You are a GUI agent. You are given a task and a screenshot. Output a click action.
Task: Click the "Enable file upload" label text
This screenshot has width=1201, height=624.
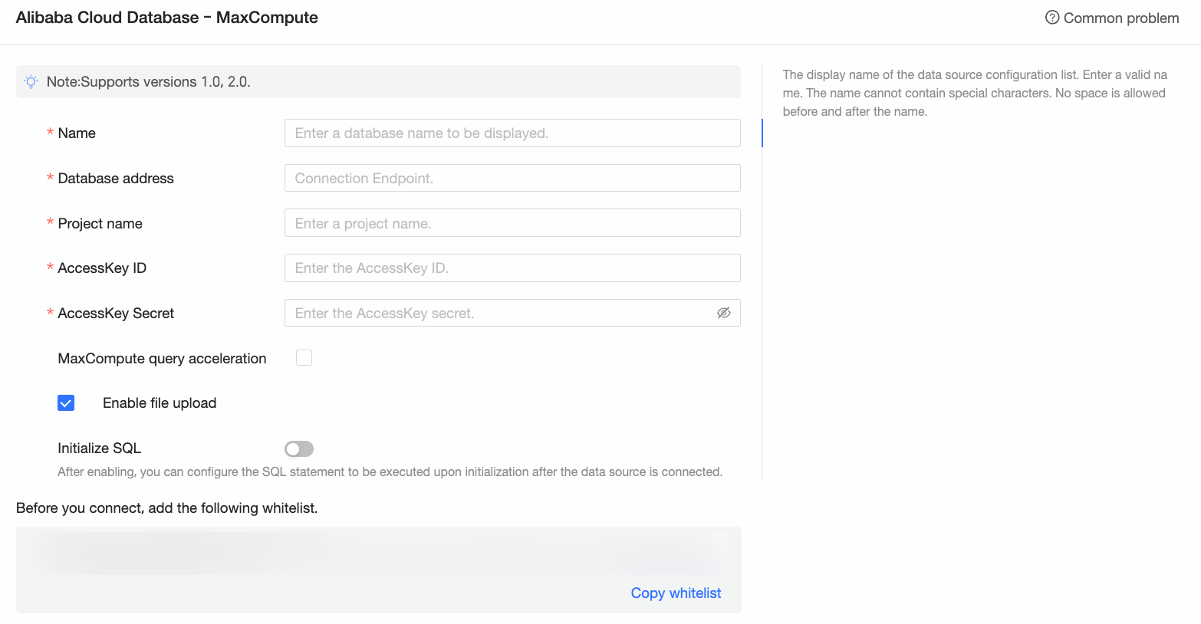160,403
